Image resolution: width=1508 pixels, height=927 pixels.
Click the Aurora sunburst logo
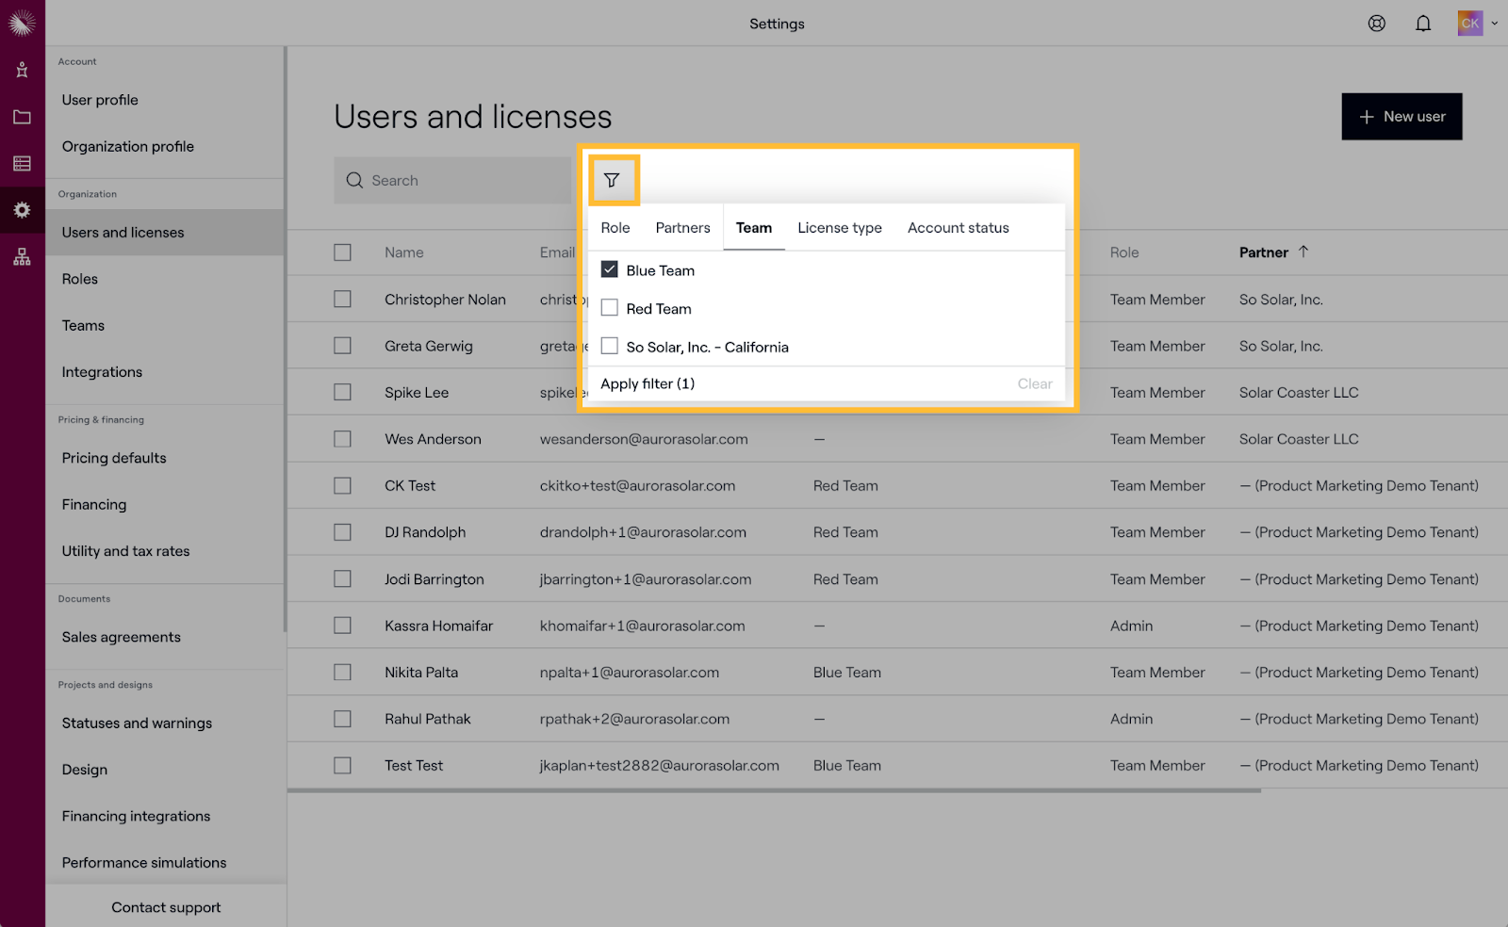coord(22,23)
